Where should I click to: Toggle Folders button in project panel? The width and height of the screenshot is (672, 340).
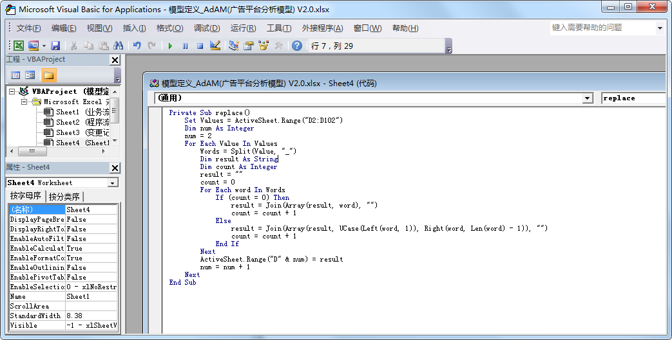point(49,75)
